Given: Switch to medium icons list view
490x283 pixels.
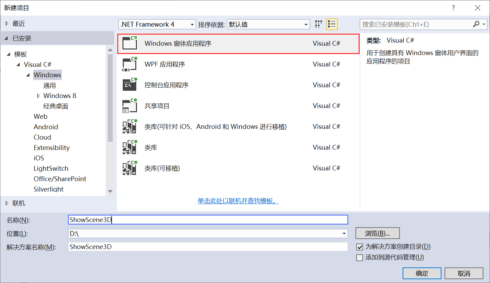Looking at the screenshot, I should pos(332,24).
